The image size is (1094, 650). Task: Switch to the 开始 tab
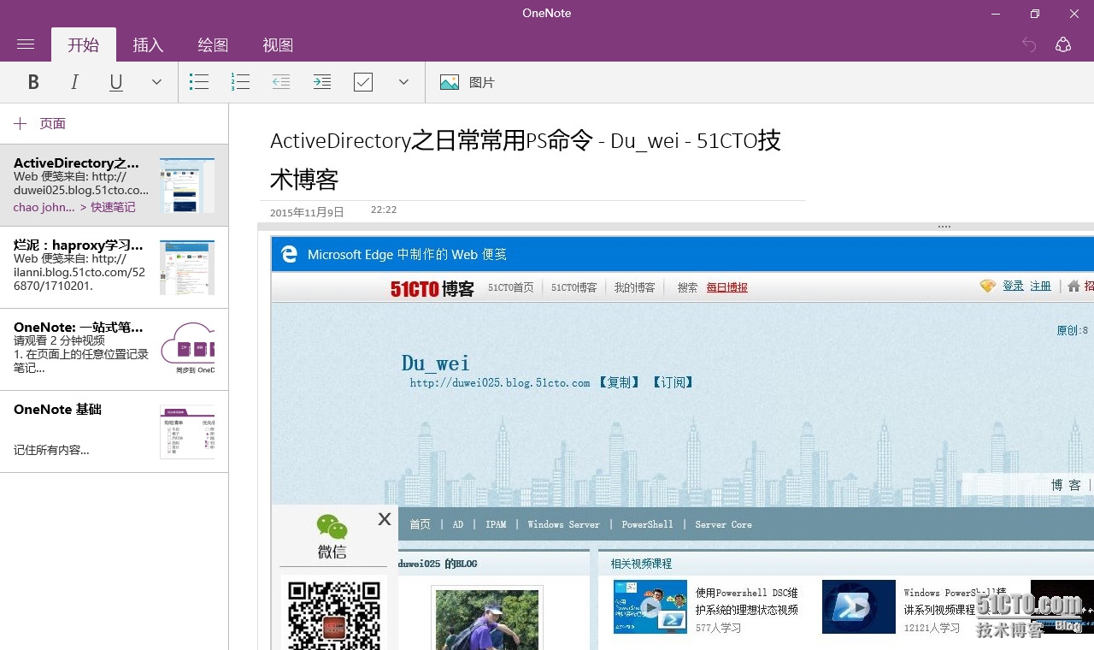[x=84, y=44]
